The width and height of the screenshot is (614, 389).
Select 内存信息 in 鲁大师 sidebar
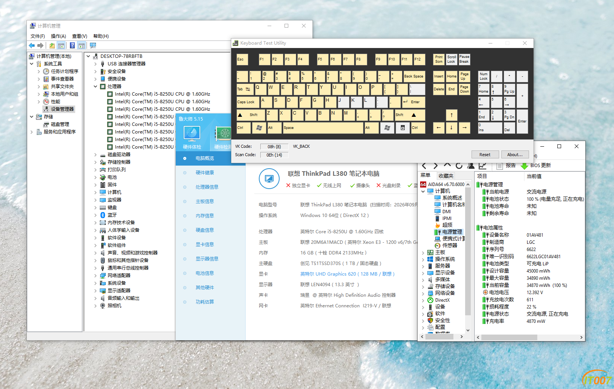(210, 216)
